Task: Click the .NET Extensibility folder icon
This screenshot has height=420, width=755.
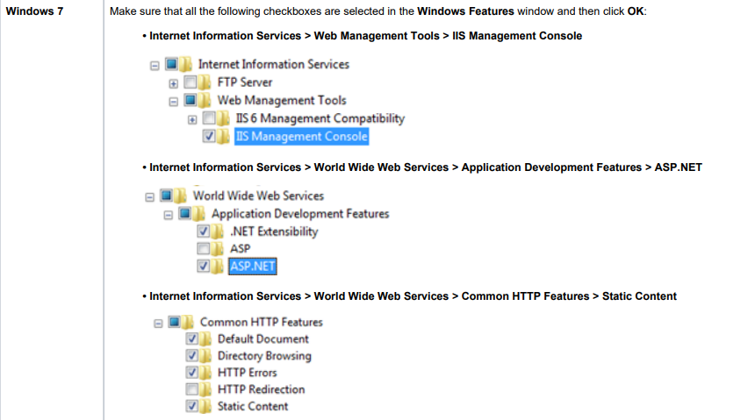Action: click(x=218, y=232)
